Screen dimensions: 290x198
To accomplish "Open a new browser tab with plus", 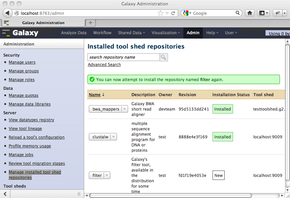I will click(91, 23).
